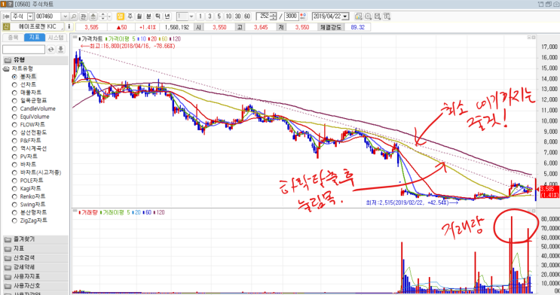Click the chart settings icon after date field
Viewport: 560px width, 295px height.
(358, 17)
